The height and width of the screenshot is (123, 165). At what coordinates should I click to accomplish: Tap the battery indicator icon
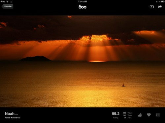click(163, 2)
